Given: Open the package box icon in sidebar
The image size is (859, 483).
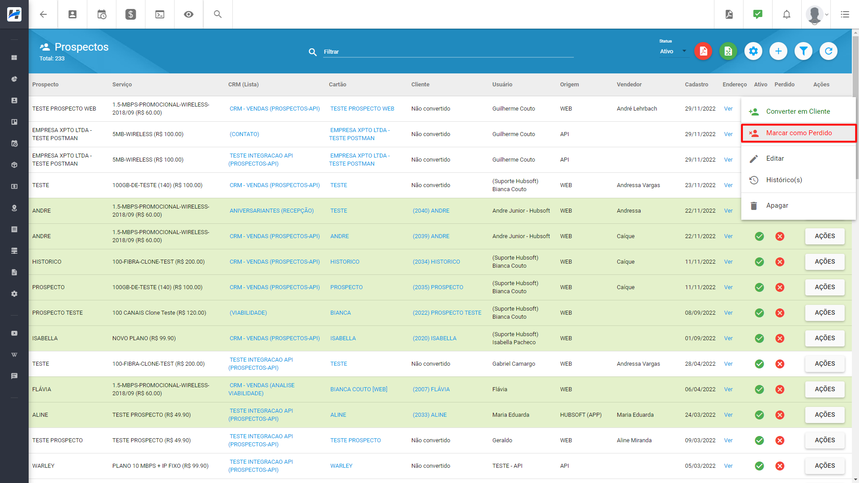Looking at the screenshot, I should [14, 165].
